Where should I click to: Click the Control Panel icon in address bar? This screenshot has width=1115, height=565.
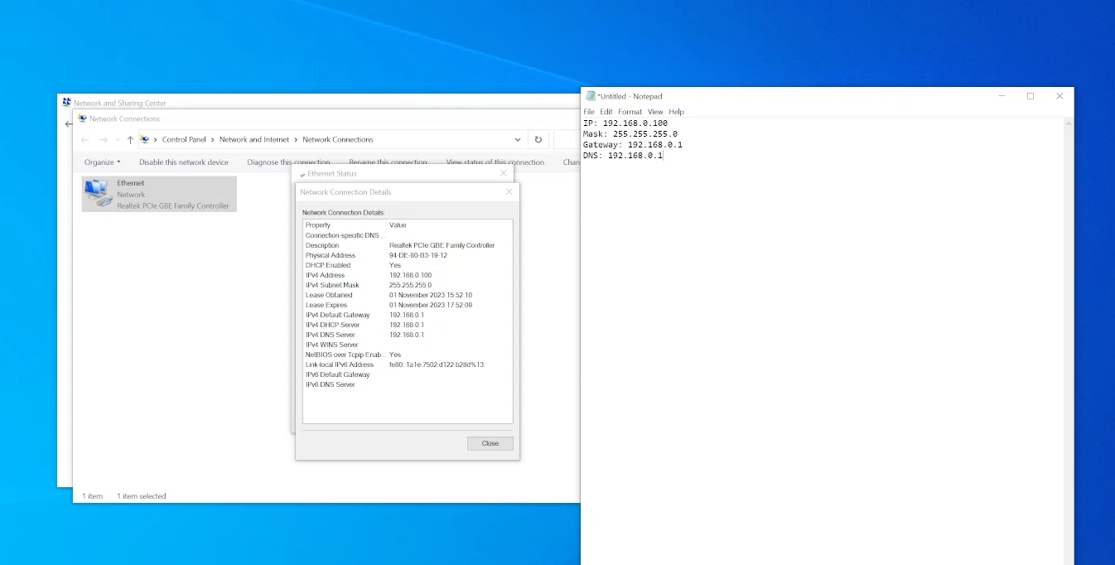(x=145, y=139)
